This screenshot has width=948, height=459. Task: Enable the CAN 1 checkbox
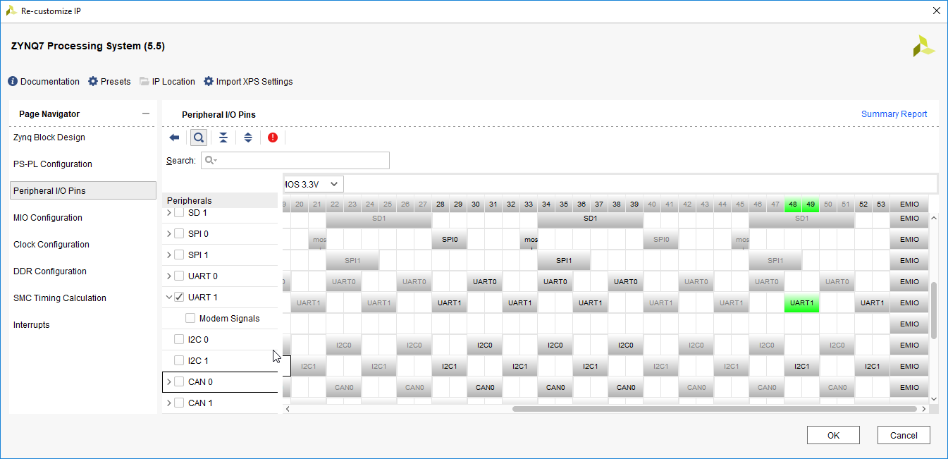point(179,403)
